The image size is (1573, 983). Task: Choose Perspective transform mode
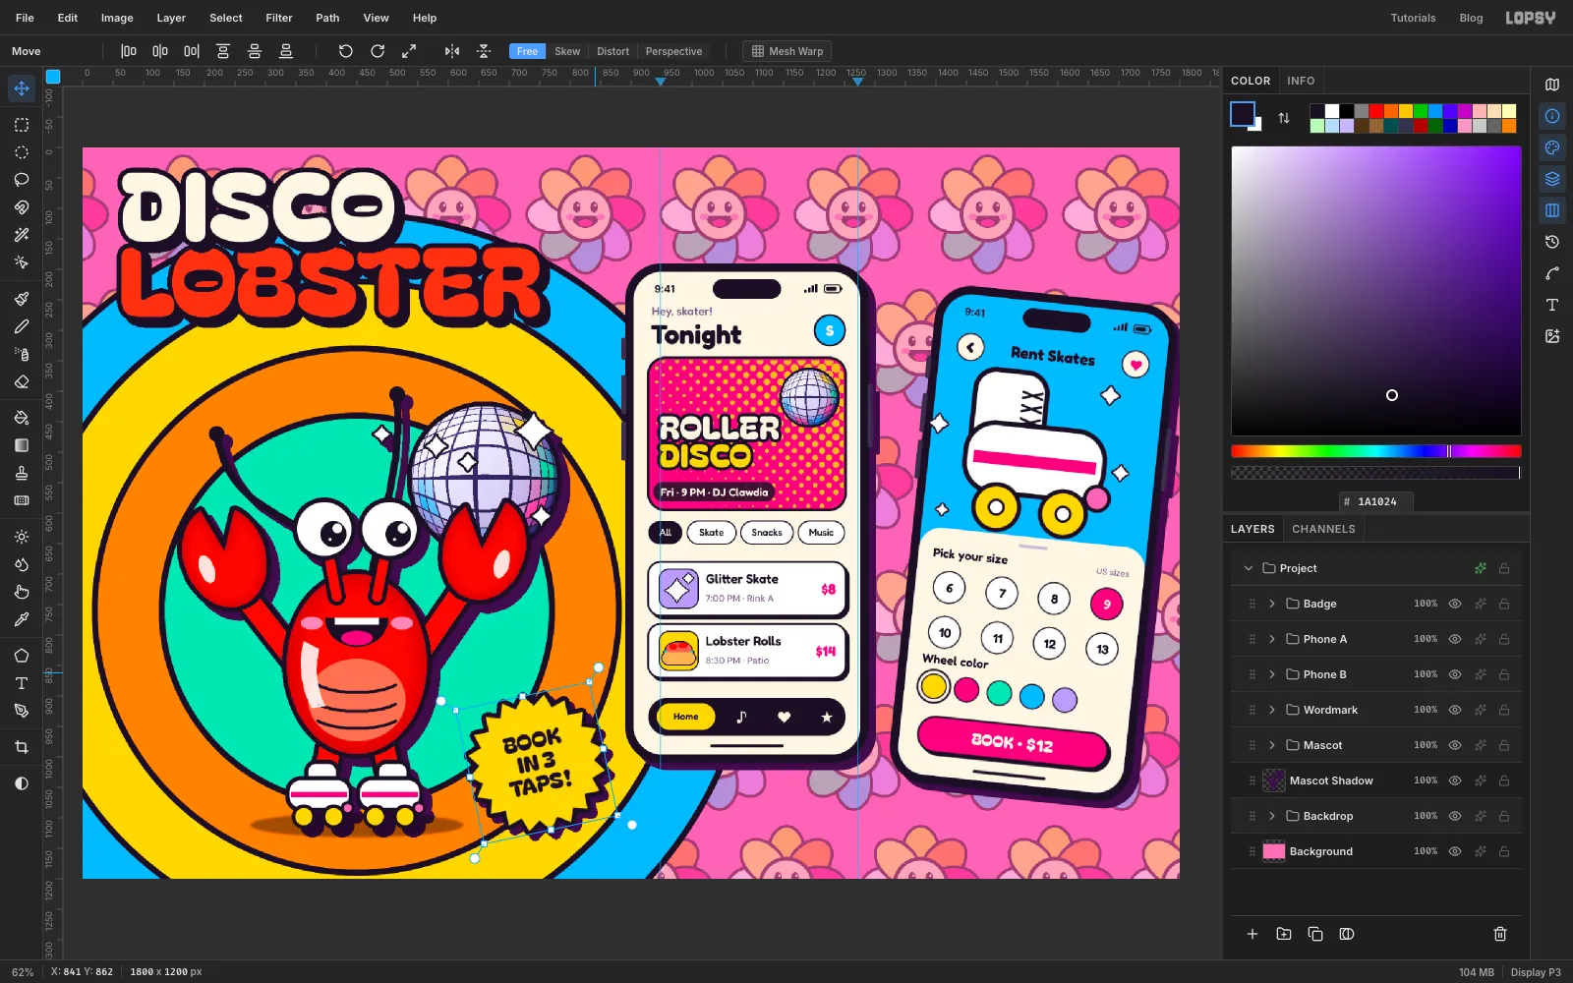(x=673, y=51)
